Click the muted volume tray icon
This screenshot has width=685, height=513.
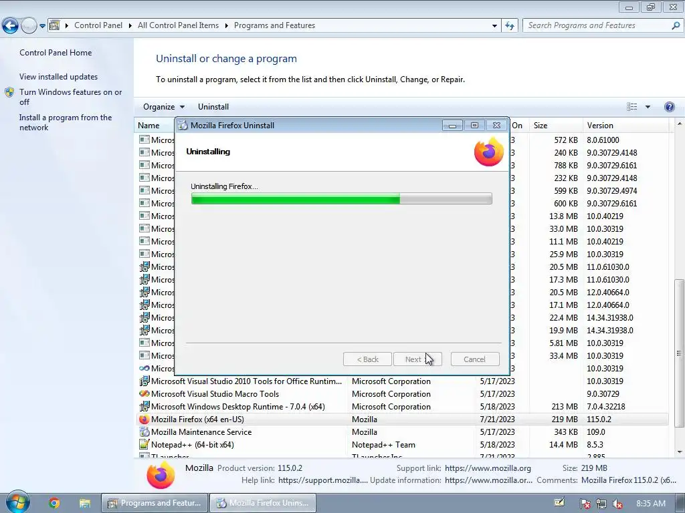coord(617,504)
